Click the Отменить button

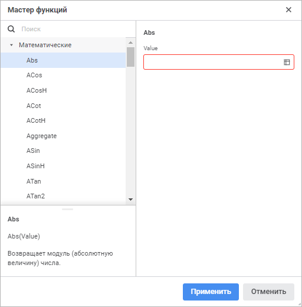coord(268,292)
